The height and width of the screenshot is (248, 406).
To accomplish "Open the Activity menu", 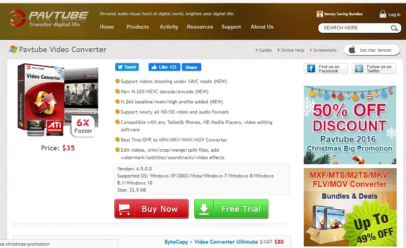I will (169, 27).
